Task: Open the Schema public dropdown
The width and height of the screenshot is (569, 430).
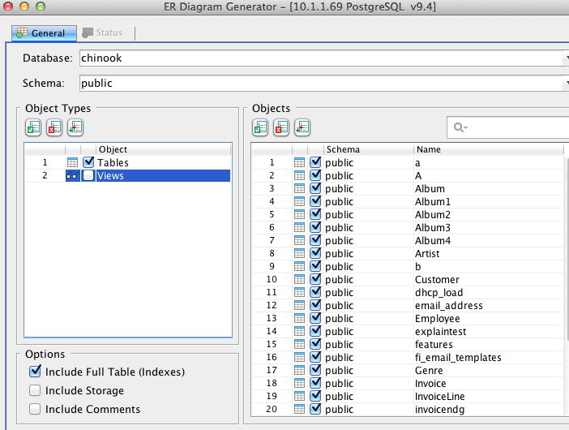Action: (567, 84)
